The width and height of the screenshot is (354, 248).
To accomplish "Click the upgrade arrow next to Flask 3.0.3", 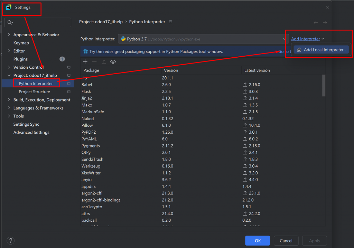I will (245, 92).
